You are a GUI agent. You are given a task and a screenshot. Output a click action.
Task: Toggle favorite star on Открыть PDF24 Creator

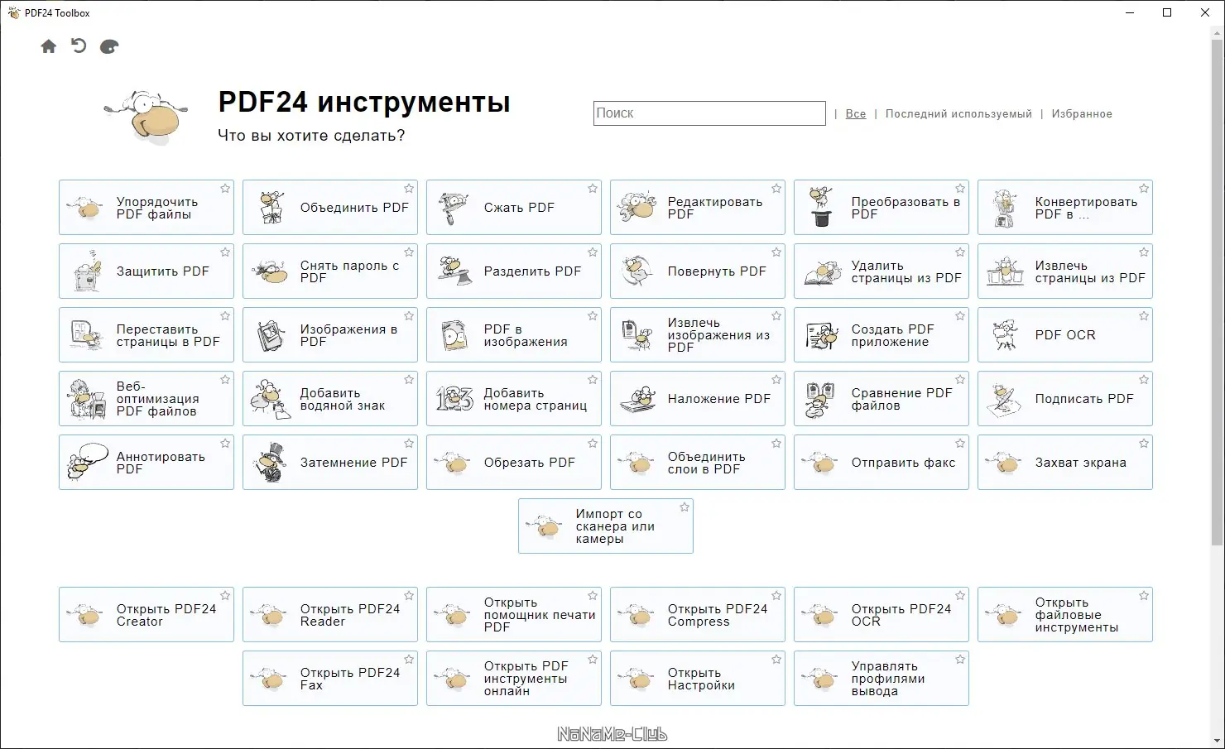pos(225,596)
